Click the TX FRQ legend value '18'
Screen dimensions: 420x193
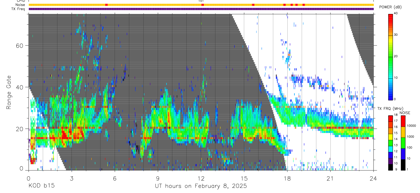click(396, 115)
